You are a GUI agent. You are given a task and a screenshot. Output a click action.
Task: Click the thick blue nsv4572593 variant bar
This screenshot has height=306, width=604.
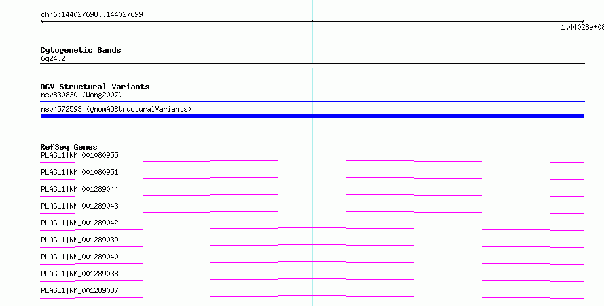click(x=312, y=116)
